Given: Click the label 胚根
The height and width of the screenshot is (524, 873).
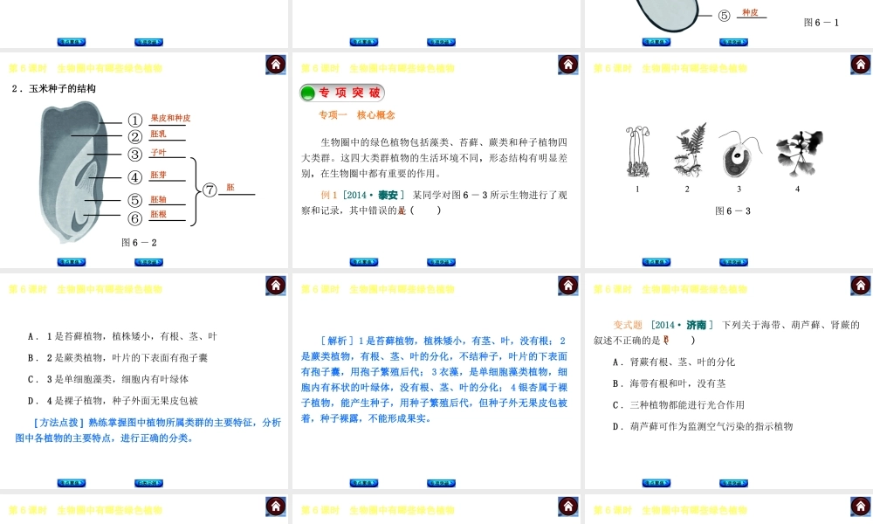Looking at the screenshot, I should pyautogui.click(x=158, y=214).
